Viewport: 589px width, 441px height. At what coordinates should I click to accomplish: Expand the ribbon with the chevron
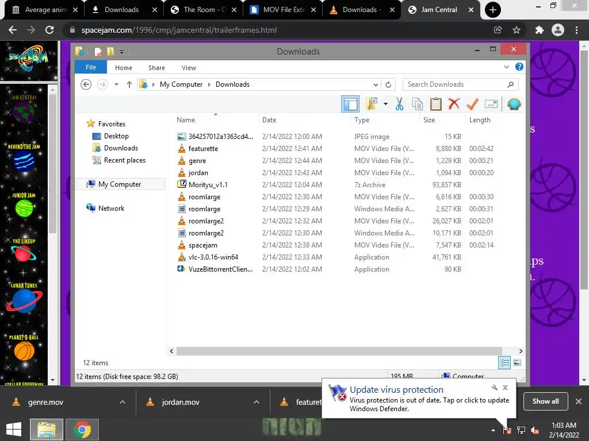pos(506,67)
